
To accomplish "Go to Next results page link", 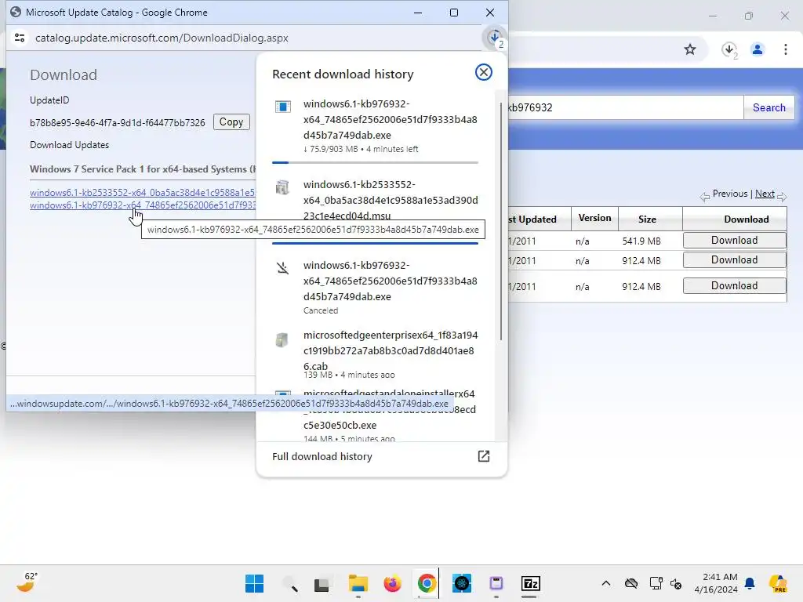I will (x=765, y=194).
